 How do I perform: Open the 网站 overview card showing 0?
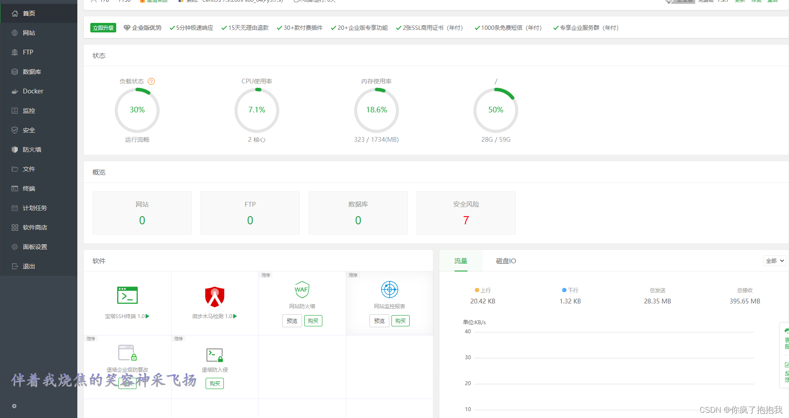point(142,213)
